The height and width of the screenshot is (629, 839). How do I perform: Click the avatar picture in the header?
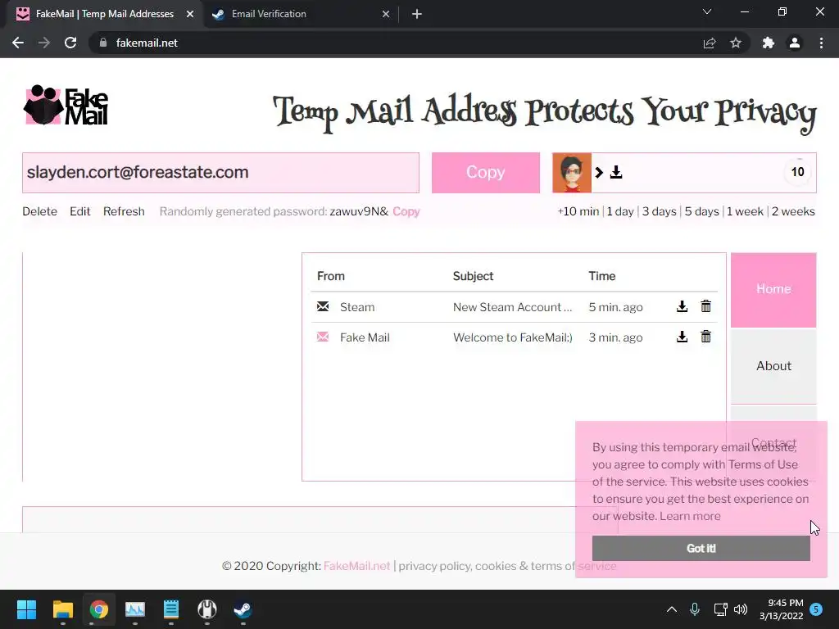tap(571, 173)
